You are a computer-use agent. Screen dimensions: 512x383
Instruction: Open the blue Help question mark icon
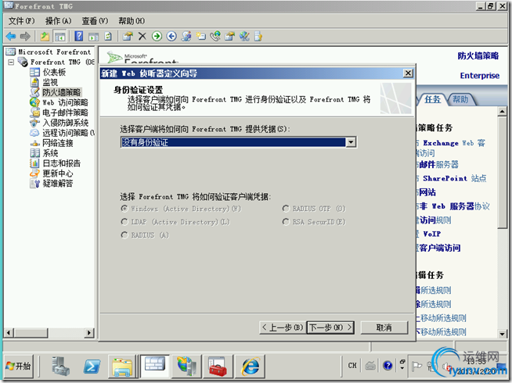click(x=79, y=36)
